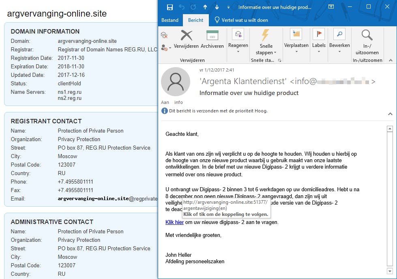
Task: Click the '2017-12-16' updated date
Action: tap(71, 75)
